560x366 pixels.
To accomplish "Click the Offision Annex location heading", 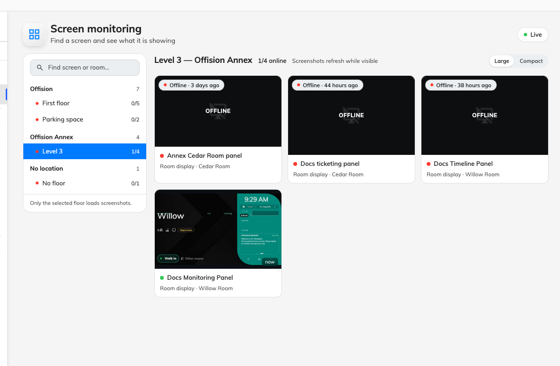I will pos(51,137).
